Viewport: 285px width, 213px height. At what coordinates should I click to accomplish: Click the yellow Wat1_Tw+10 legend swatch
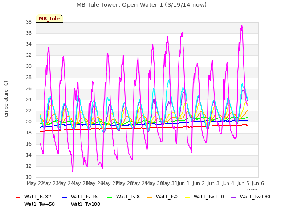pyautogui.click(x=187, y=197)
